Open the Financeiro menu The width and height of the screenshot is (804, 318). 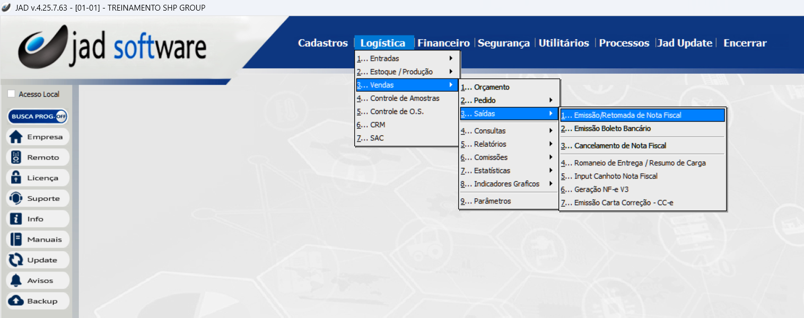(443, 43)
